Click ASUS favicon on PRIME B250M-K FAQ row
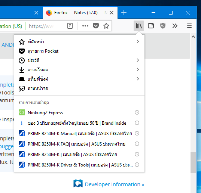Viewport: 201px width, 193px height. (22, 144)
